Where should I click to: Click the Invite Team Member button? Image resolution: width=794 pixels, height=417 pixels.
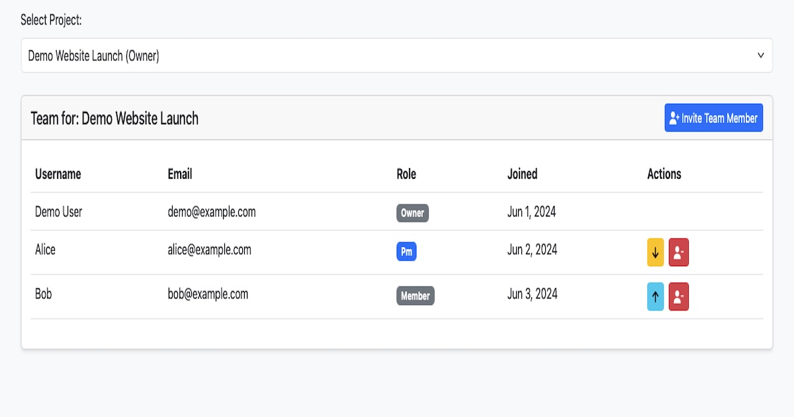click(713, 118)
